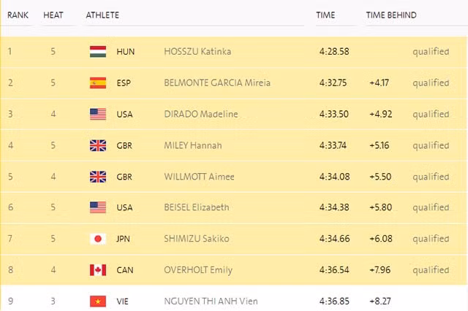The width and height of the screenshot is (468, 311).
Task: Open BELMONTE GARCIA Mireia's athlete page
Action: click(x=217, y=82)
